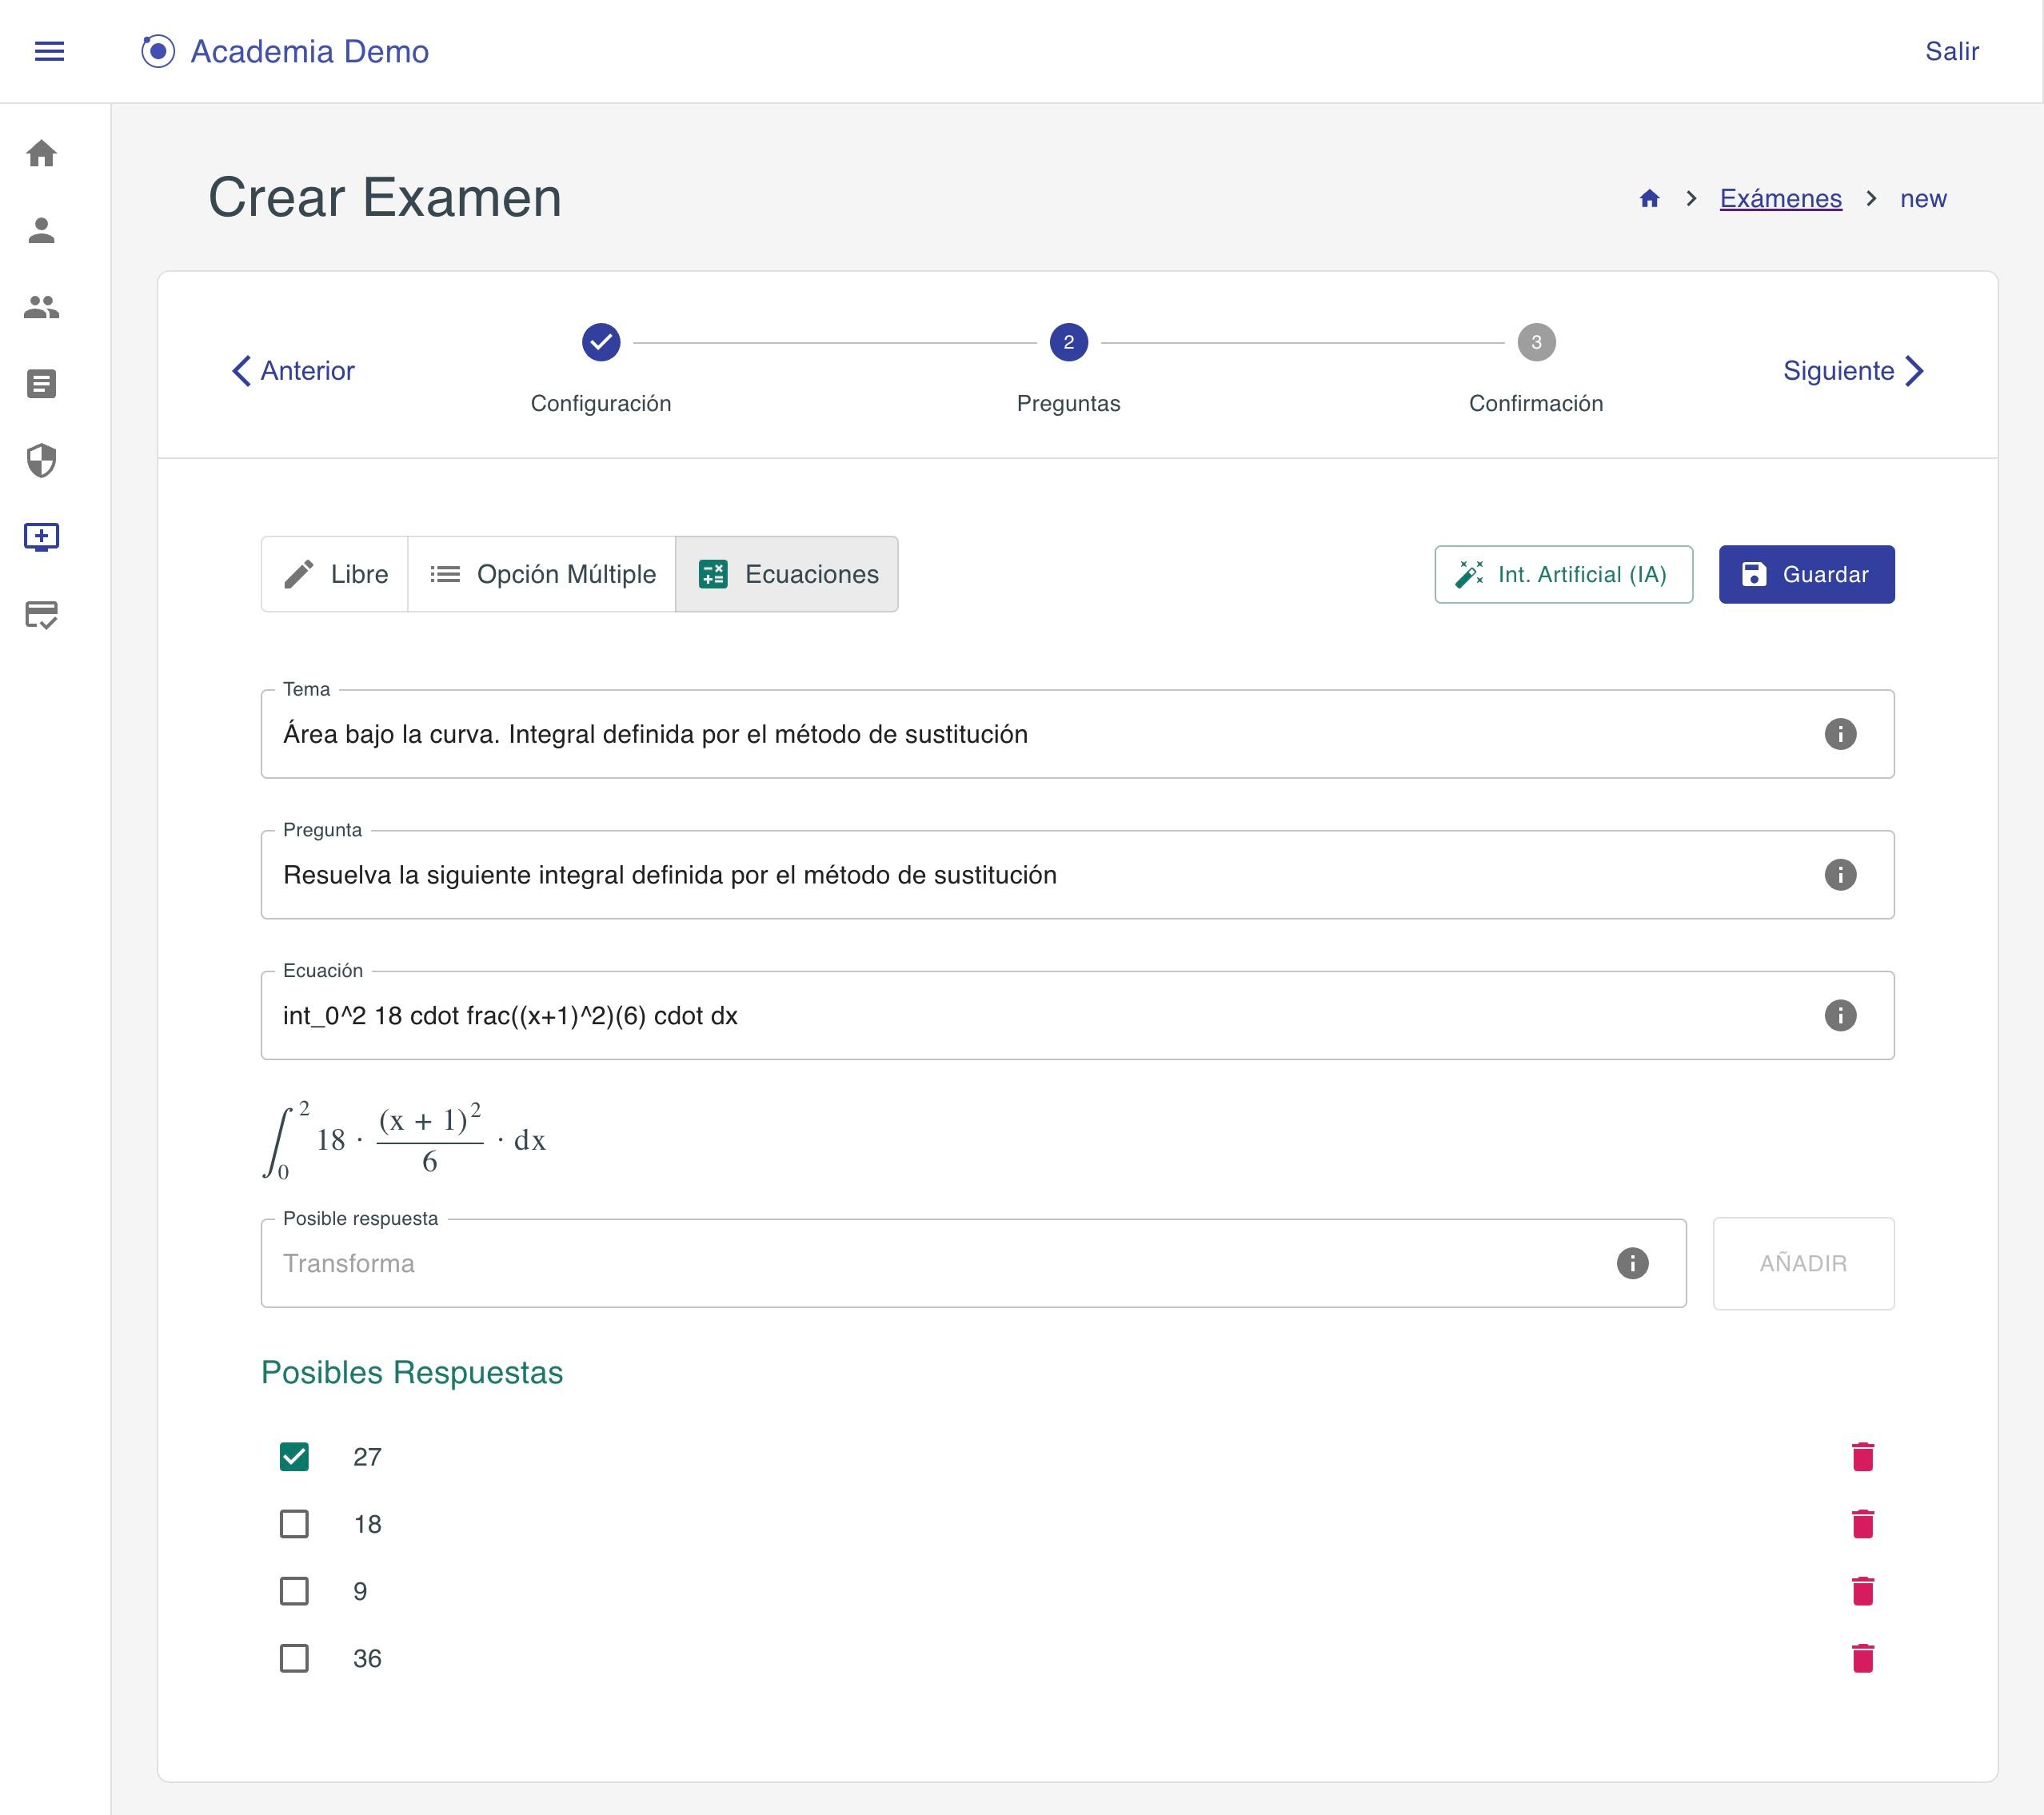Switch to Opción Múltiple tab

click(x=542, y=574)
